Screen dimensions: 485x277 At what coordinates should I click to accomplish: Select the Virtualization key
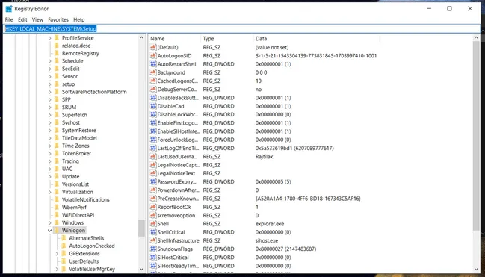77,192
